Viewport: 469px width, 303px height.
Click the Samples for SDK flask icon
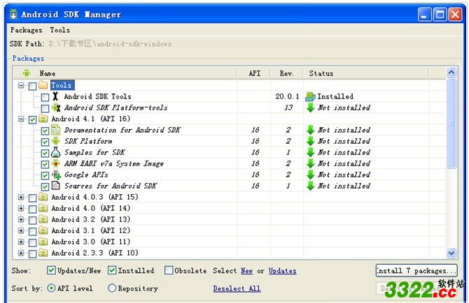coord(56,152)
